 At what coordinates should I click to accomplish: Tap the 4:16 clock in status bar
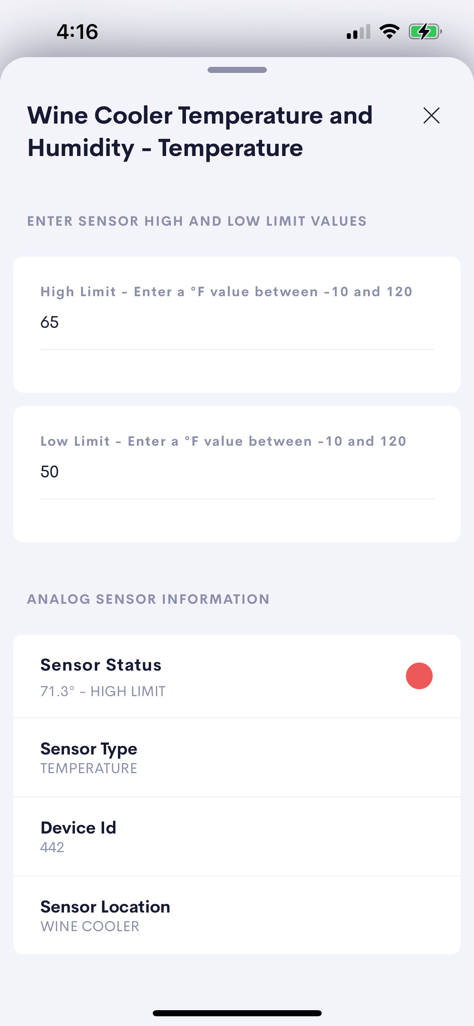77,32
